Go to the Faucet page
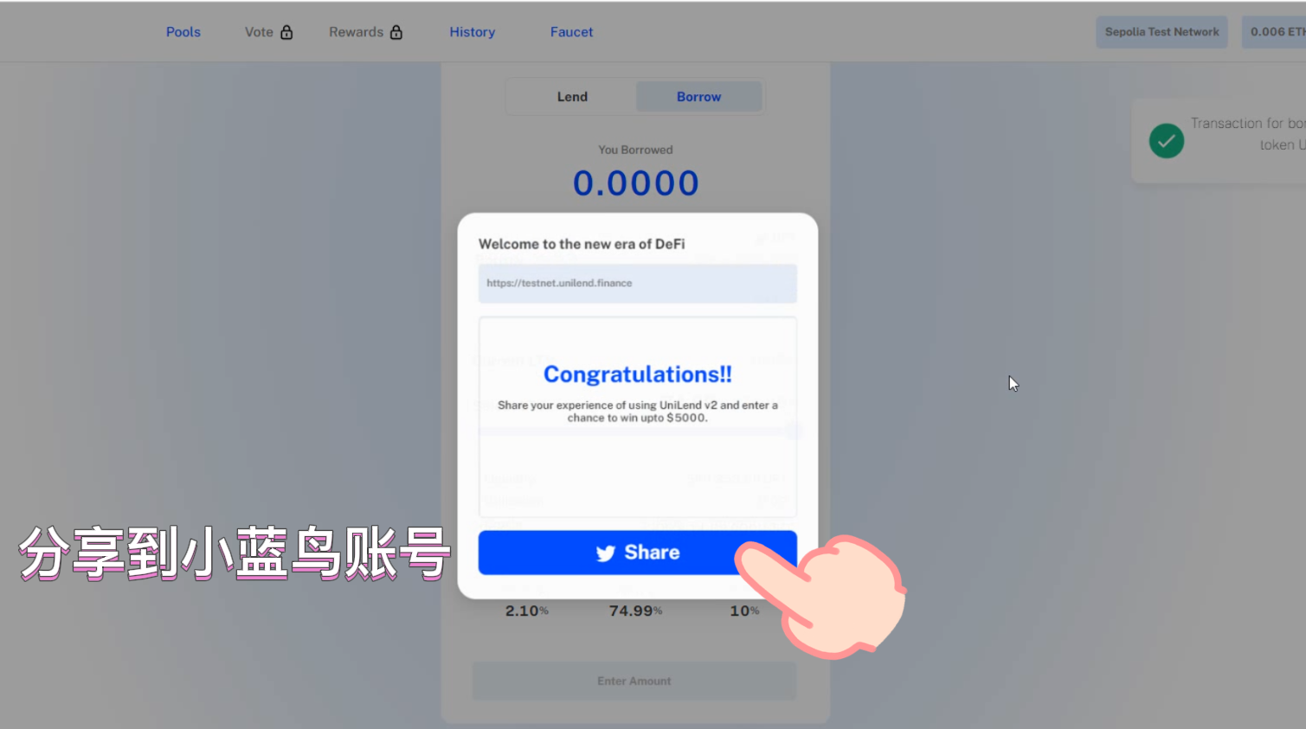1306x729 pixels. 571,32
